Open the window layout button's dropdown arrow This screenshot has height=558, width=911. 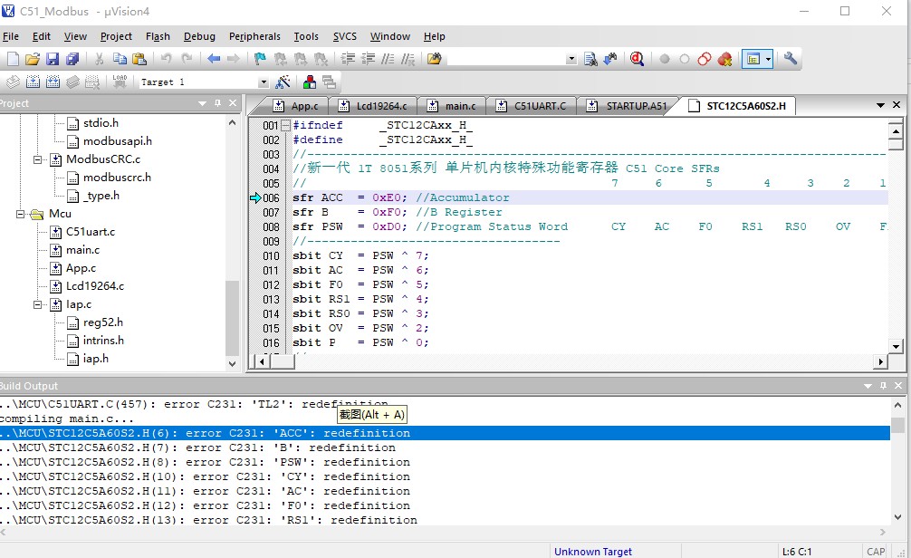point(768,59)
